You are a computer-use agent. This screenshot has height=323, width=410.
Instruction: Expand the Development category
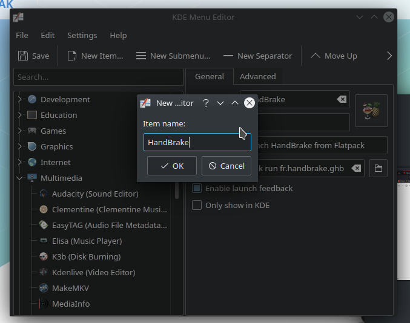point(19,99)
